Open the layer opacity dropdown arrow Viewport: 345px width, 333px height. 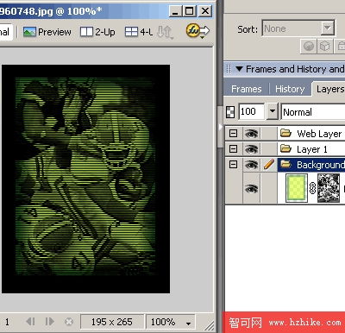[x=272, y=111]
